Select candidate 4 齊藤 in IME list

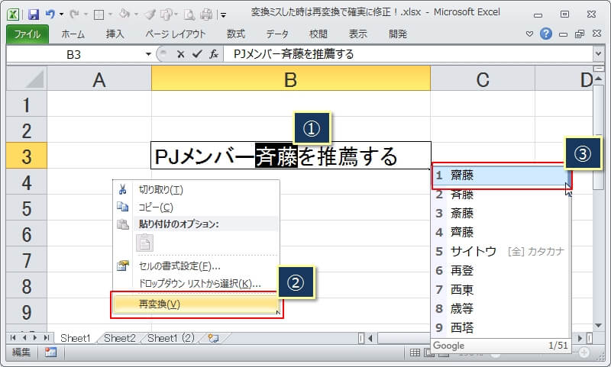click(x=501, y=232)
